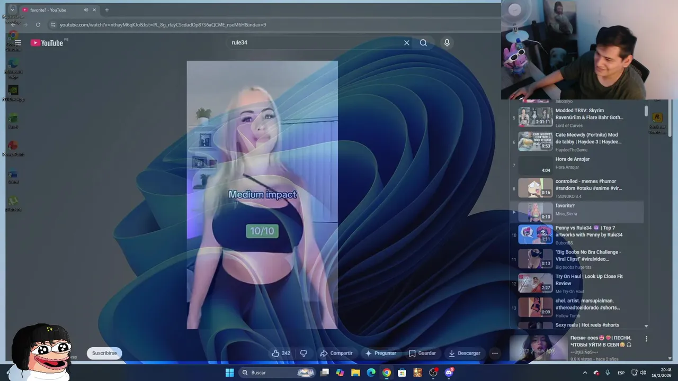The height and width of the screenshot is (381, 678).
Task: Click the Descargar download button
Action: click(x=465, y=353)
